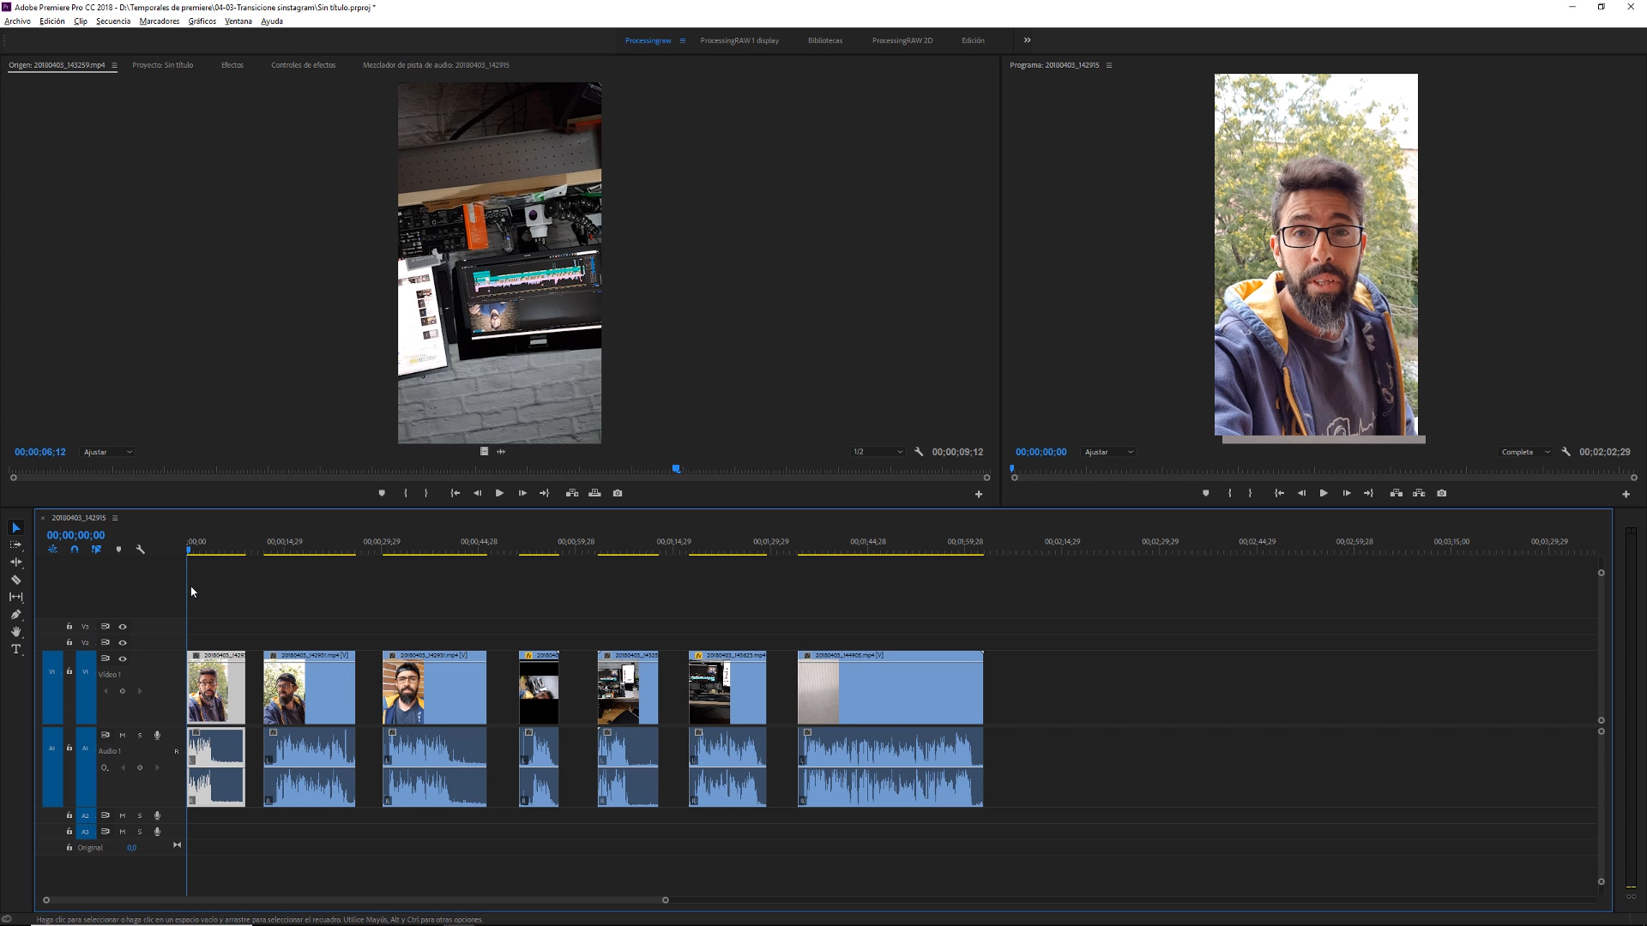Image resolution: width=1647 pixels, height=926 pixels.
Task: Toggle timeline snapping magnet icon
Action: coord(75,550)
